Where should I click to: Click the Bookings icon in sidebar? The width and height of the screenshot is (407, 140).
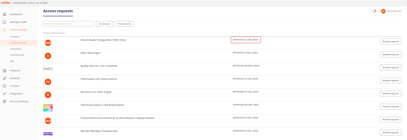4,78
